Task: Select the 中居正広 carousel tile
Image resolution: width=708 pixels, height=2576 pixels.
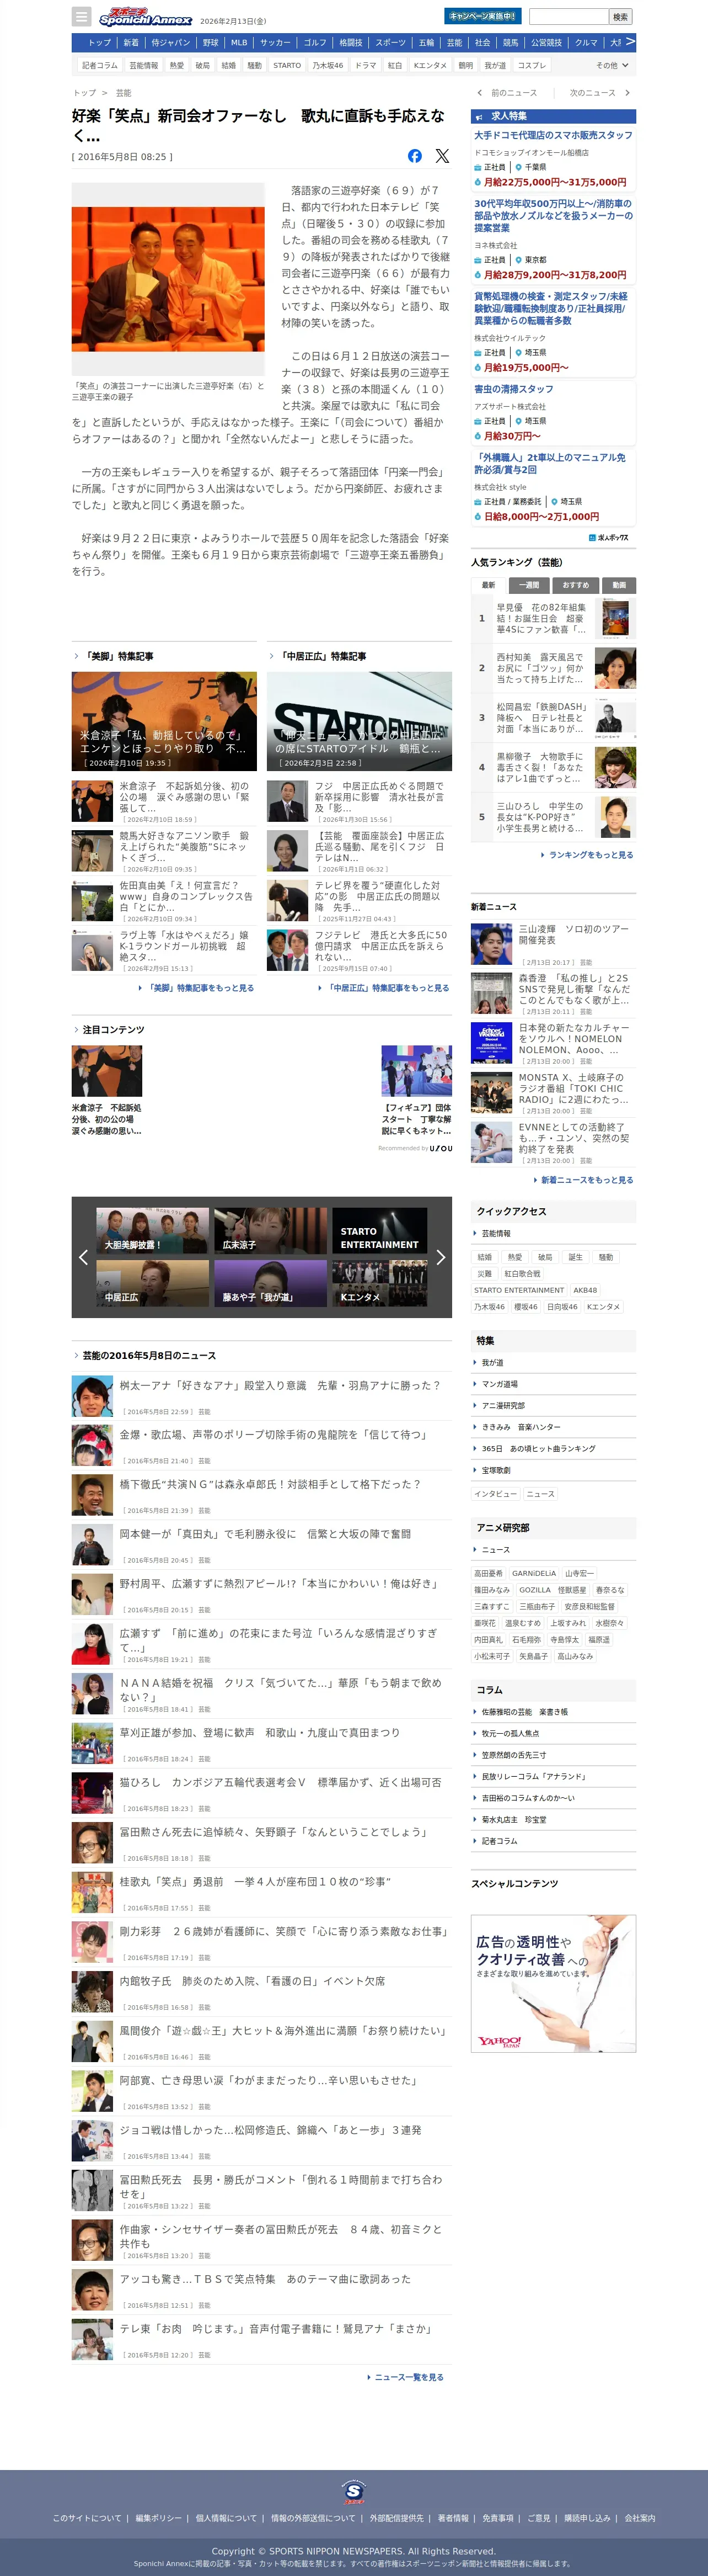Action: pos(153,1283)
